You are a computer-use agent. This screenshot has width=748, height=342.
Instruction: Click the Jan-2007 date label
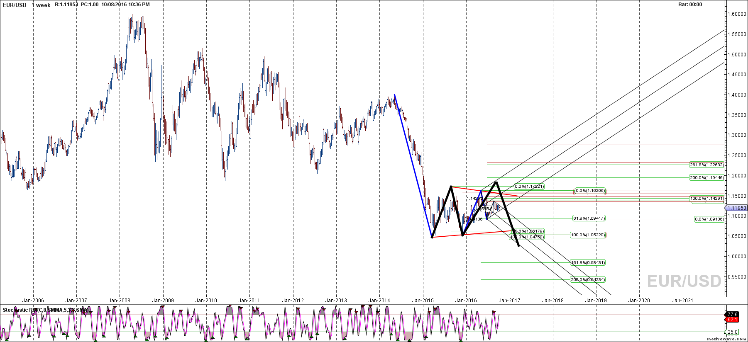(x=76, y=301)
